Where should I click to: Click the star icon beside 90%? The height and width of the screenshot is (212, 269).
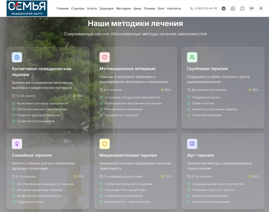click(162, 90)
